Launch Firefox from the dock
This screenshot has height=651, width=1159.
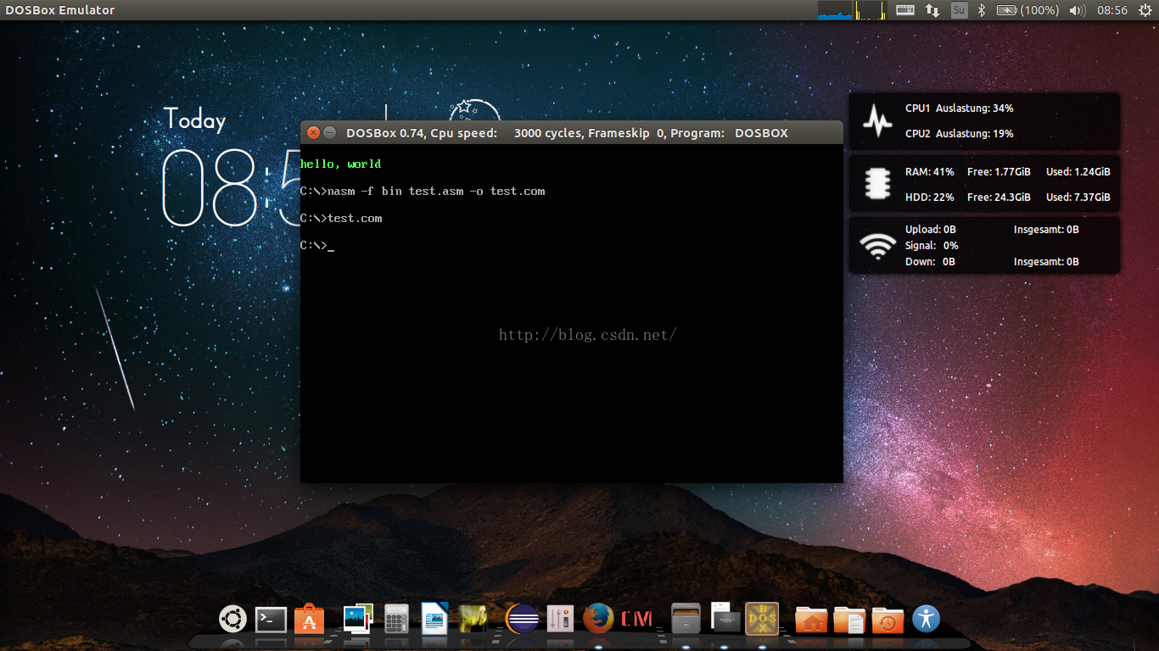[598, 619]
